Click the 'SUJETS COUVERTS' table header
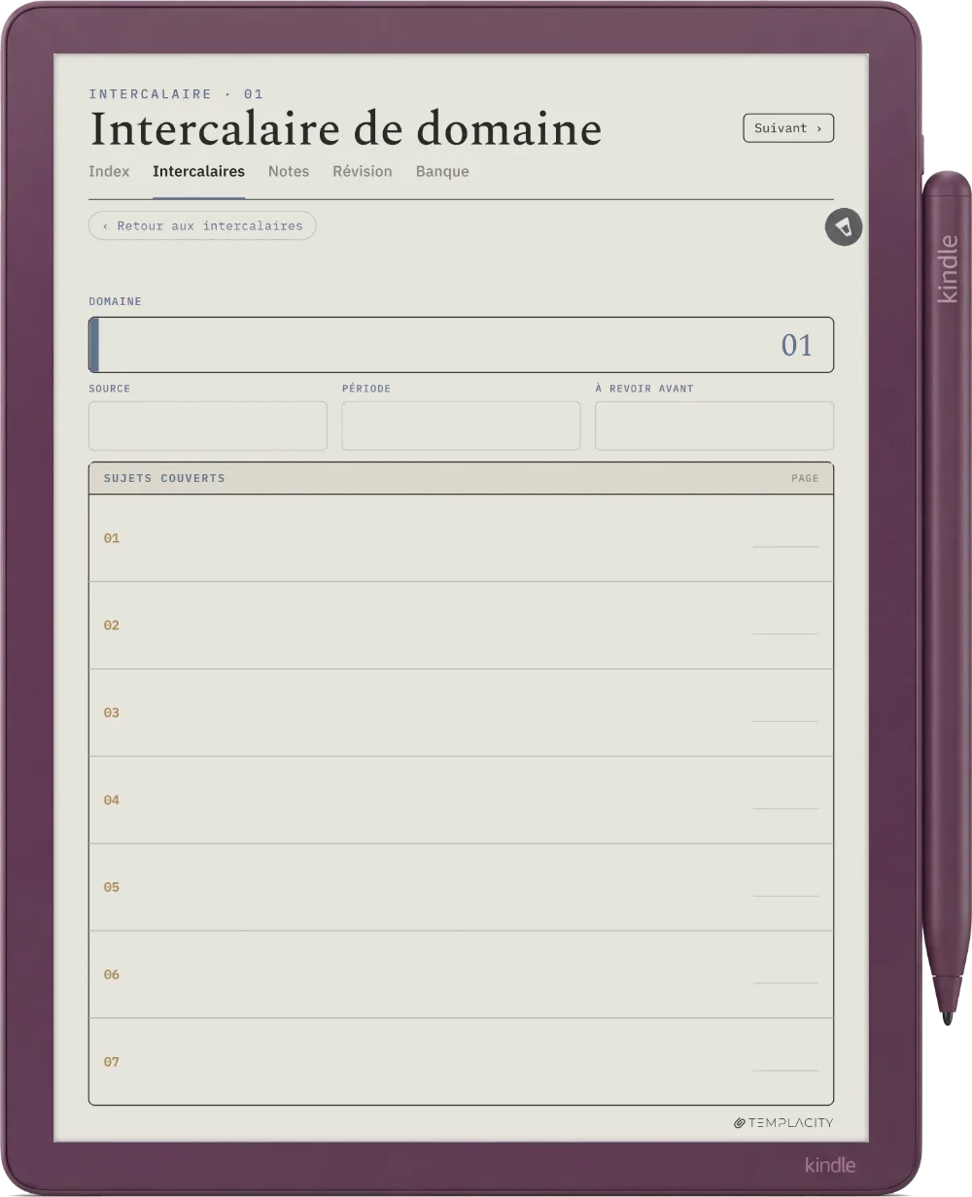The image size is (972, 1197). pos(164,478)
